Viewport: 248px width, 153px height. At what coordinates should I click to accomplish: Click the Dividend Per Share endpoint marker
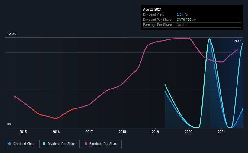point(243,44)
